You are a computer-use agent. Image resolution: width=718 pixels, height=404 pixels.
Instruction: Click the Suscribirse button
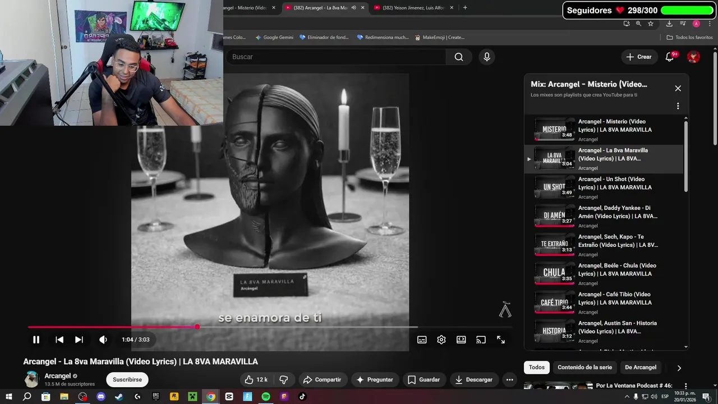(127, 379)
